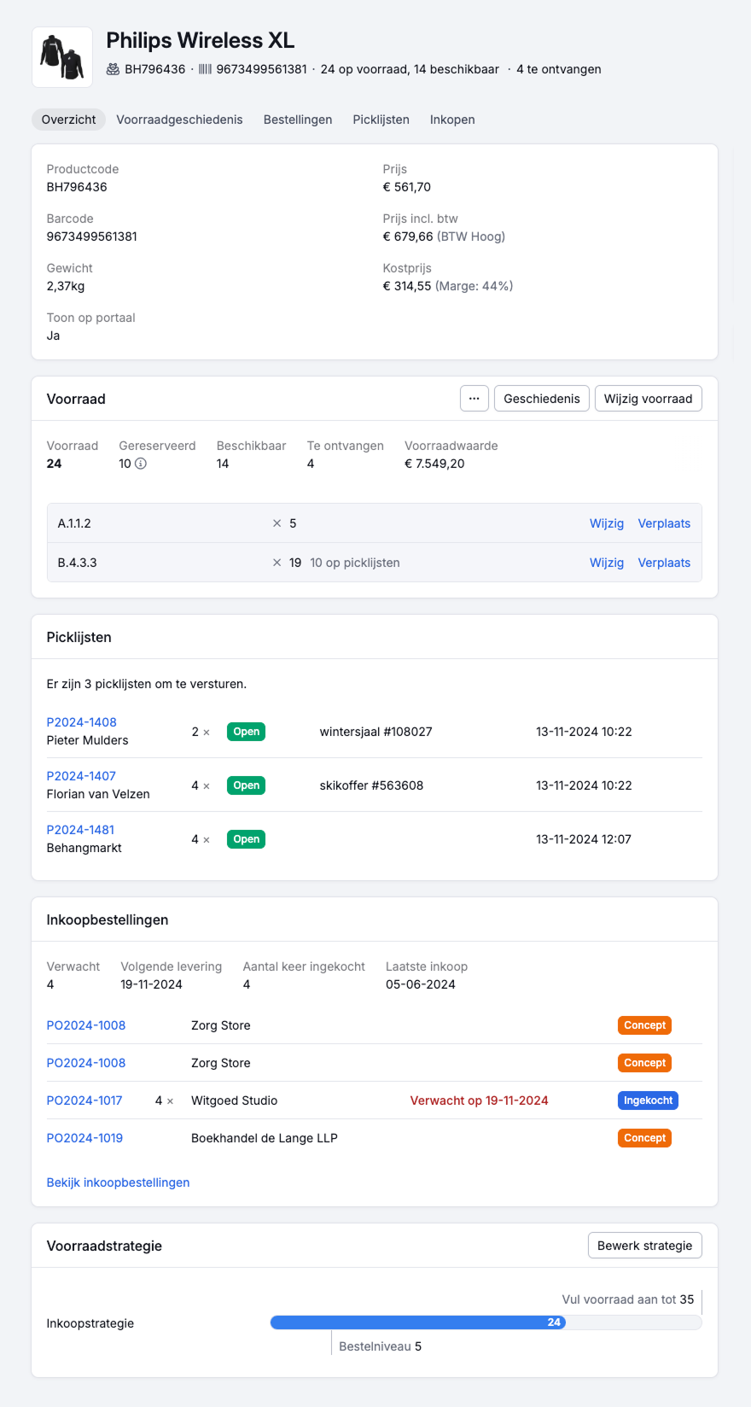Open picklist P2024-1481

coord(80,830)
